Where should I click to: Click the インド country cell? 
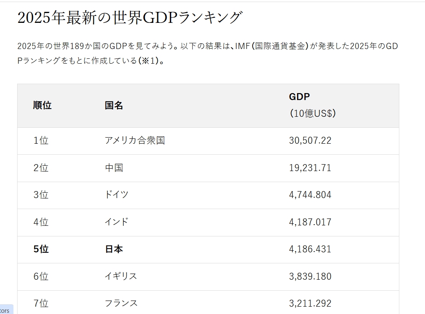117,222
